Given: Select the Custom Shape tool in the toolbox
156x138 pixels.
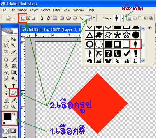Looking at the screenshot, I should pos(14,92).
